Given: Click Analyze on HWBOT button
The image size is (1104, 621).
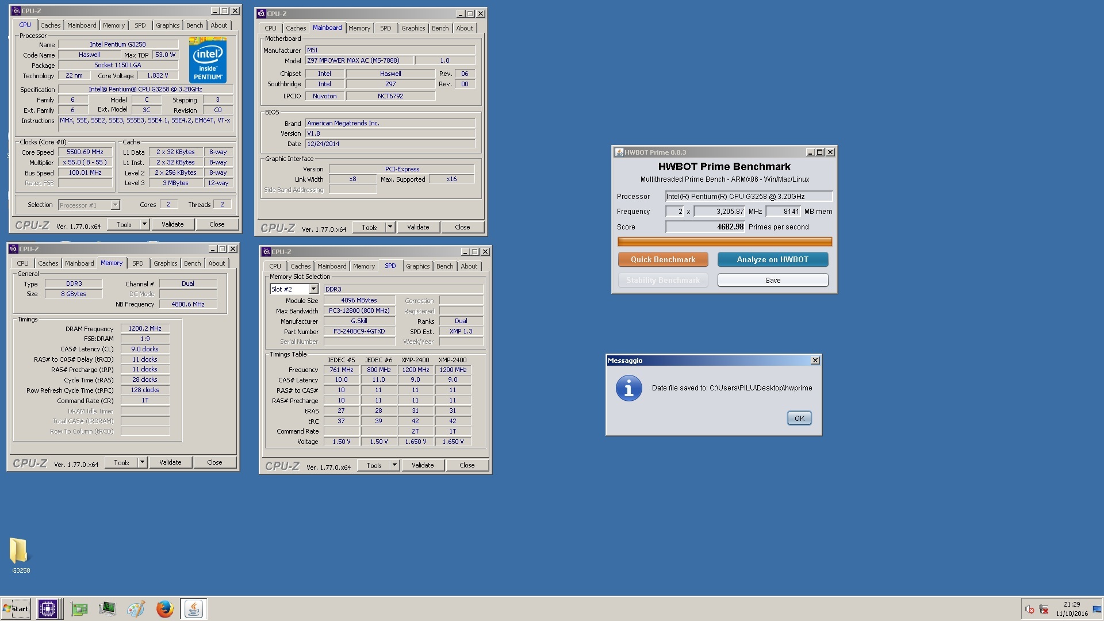Looking at the screenshot, I should (x=773, y=259).
